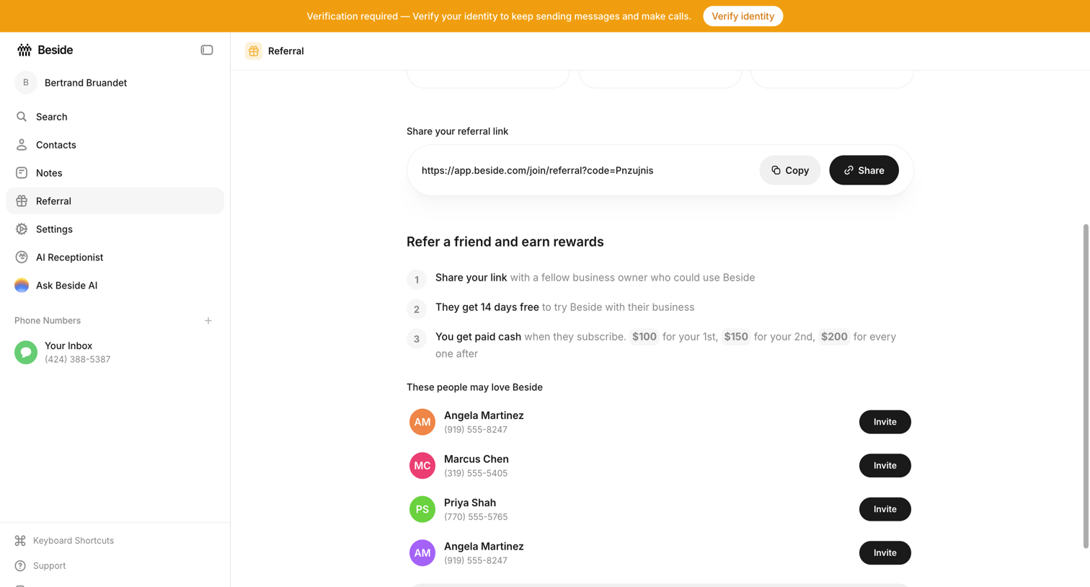Invite Angela Martinez with the orange avatar
Screen dimensions: 1090x587
pos(885,422)
